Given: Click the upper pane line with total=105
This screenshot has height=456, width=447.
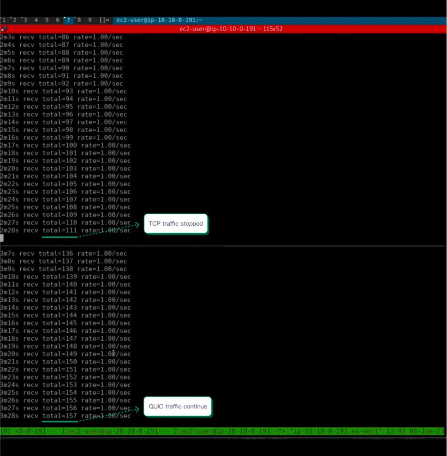Looking at the screenshot, I should (65, 184).
